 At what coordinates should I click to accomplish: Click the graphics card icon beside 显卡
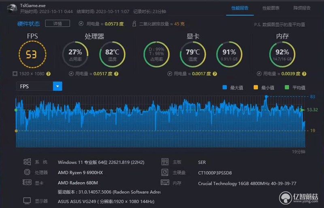27,183
